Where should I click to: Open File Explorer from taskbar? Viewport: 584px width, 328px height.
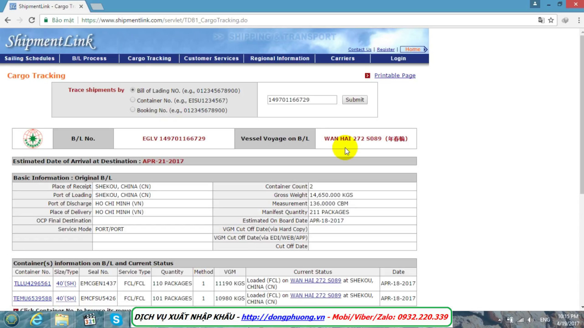[62, 319]
